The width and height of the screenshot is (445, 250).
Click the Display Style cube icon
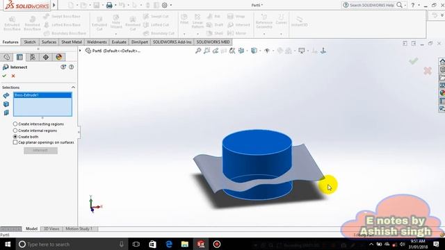[x=254, y=51]
